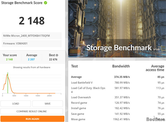
Task: Open the Best score info icon
Action: pos(57,55)
